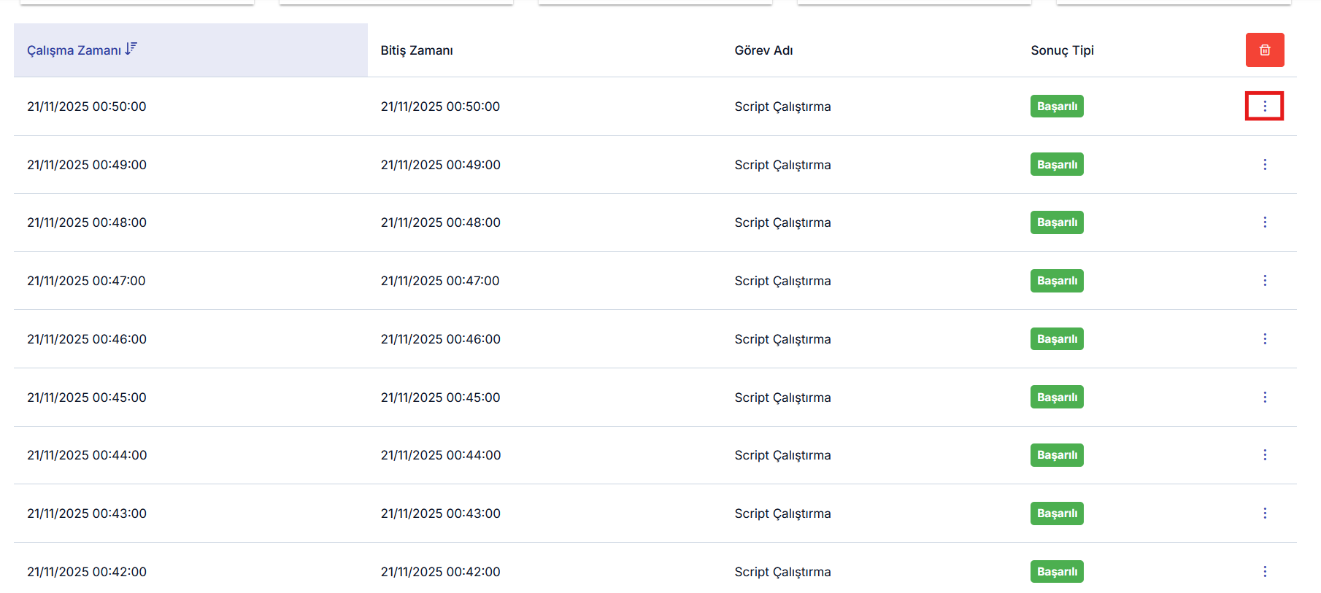Select Script Çalıştırma in 00:49:00 row
1321x593 pixels.
782,165
